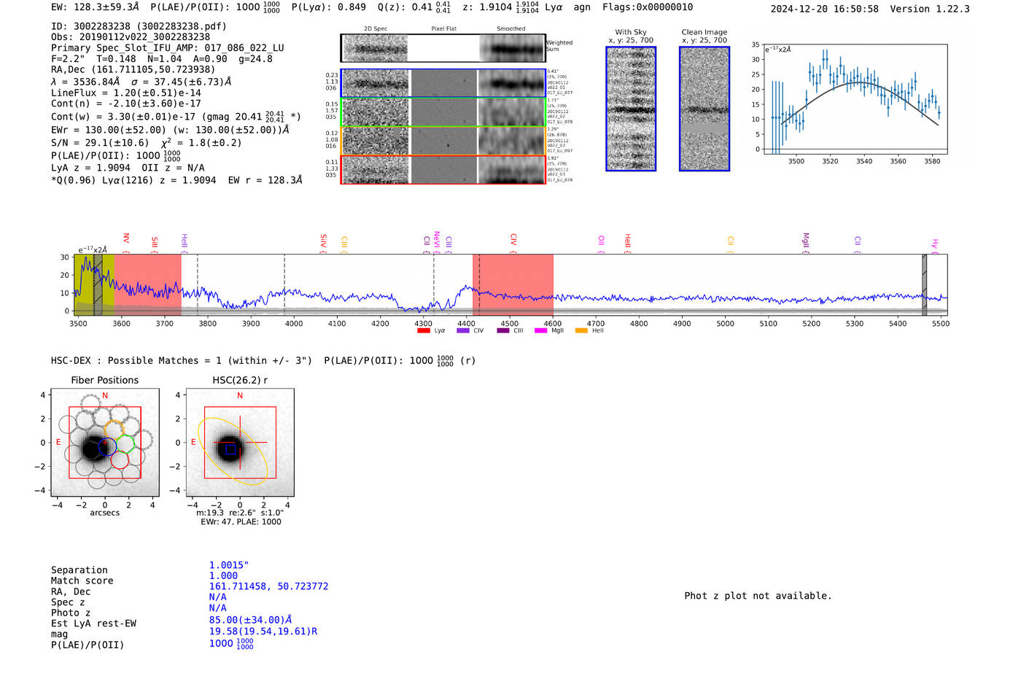The width and height of the screenshot is (1021, 695).
Task: Click the gray hatched band near 5460
Action: [924, 284]
